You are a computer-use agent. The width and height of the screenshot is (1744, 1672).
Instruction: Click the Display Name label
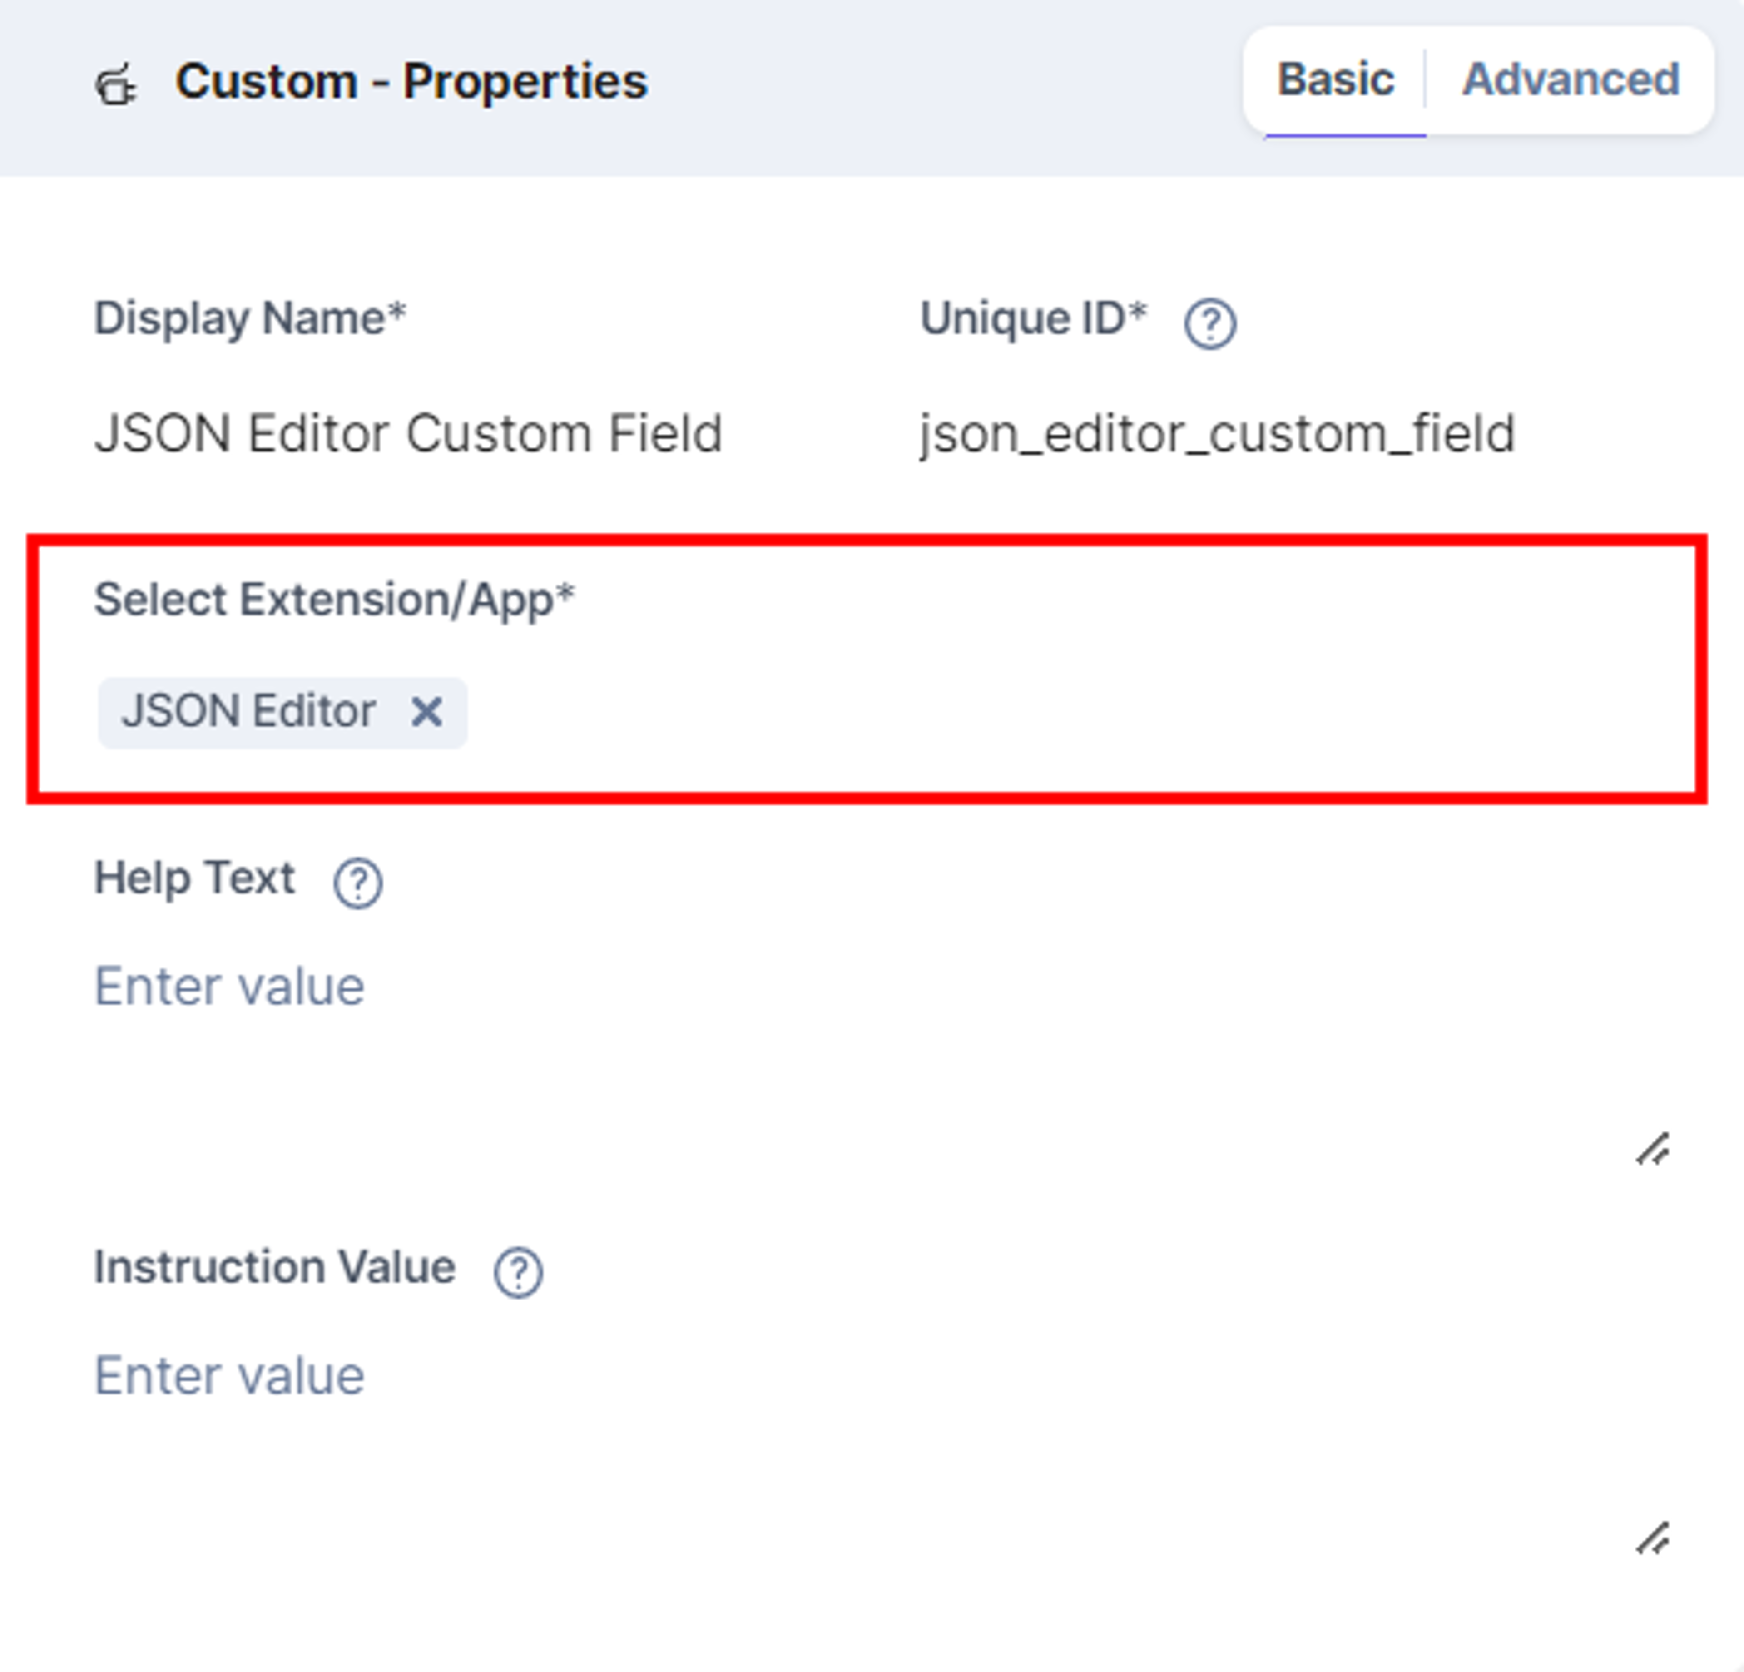click(250, 318)
